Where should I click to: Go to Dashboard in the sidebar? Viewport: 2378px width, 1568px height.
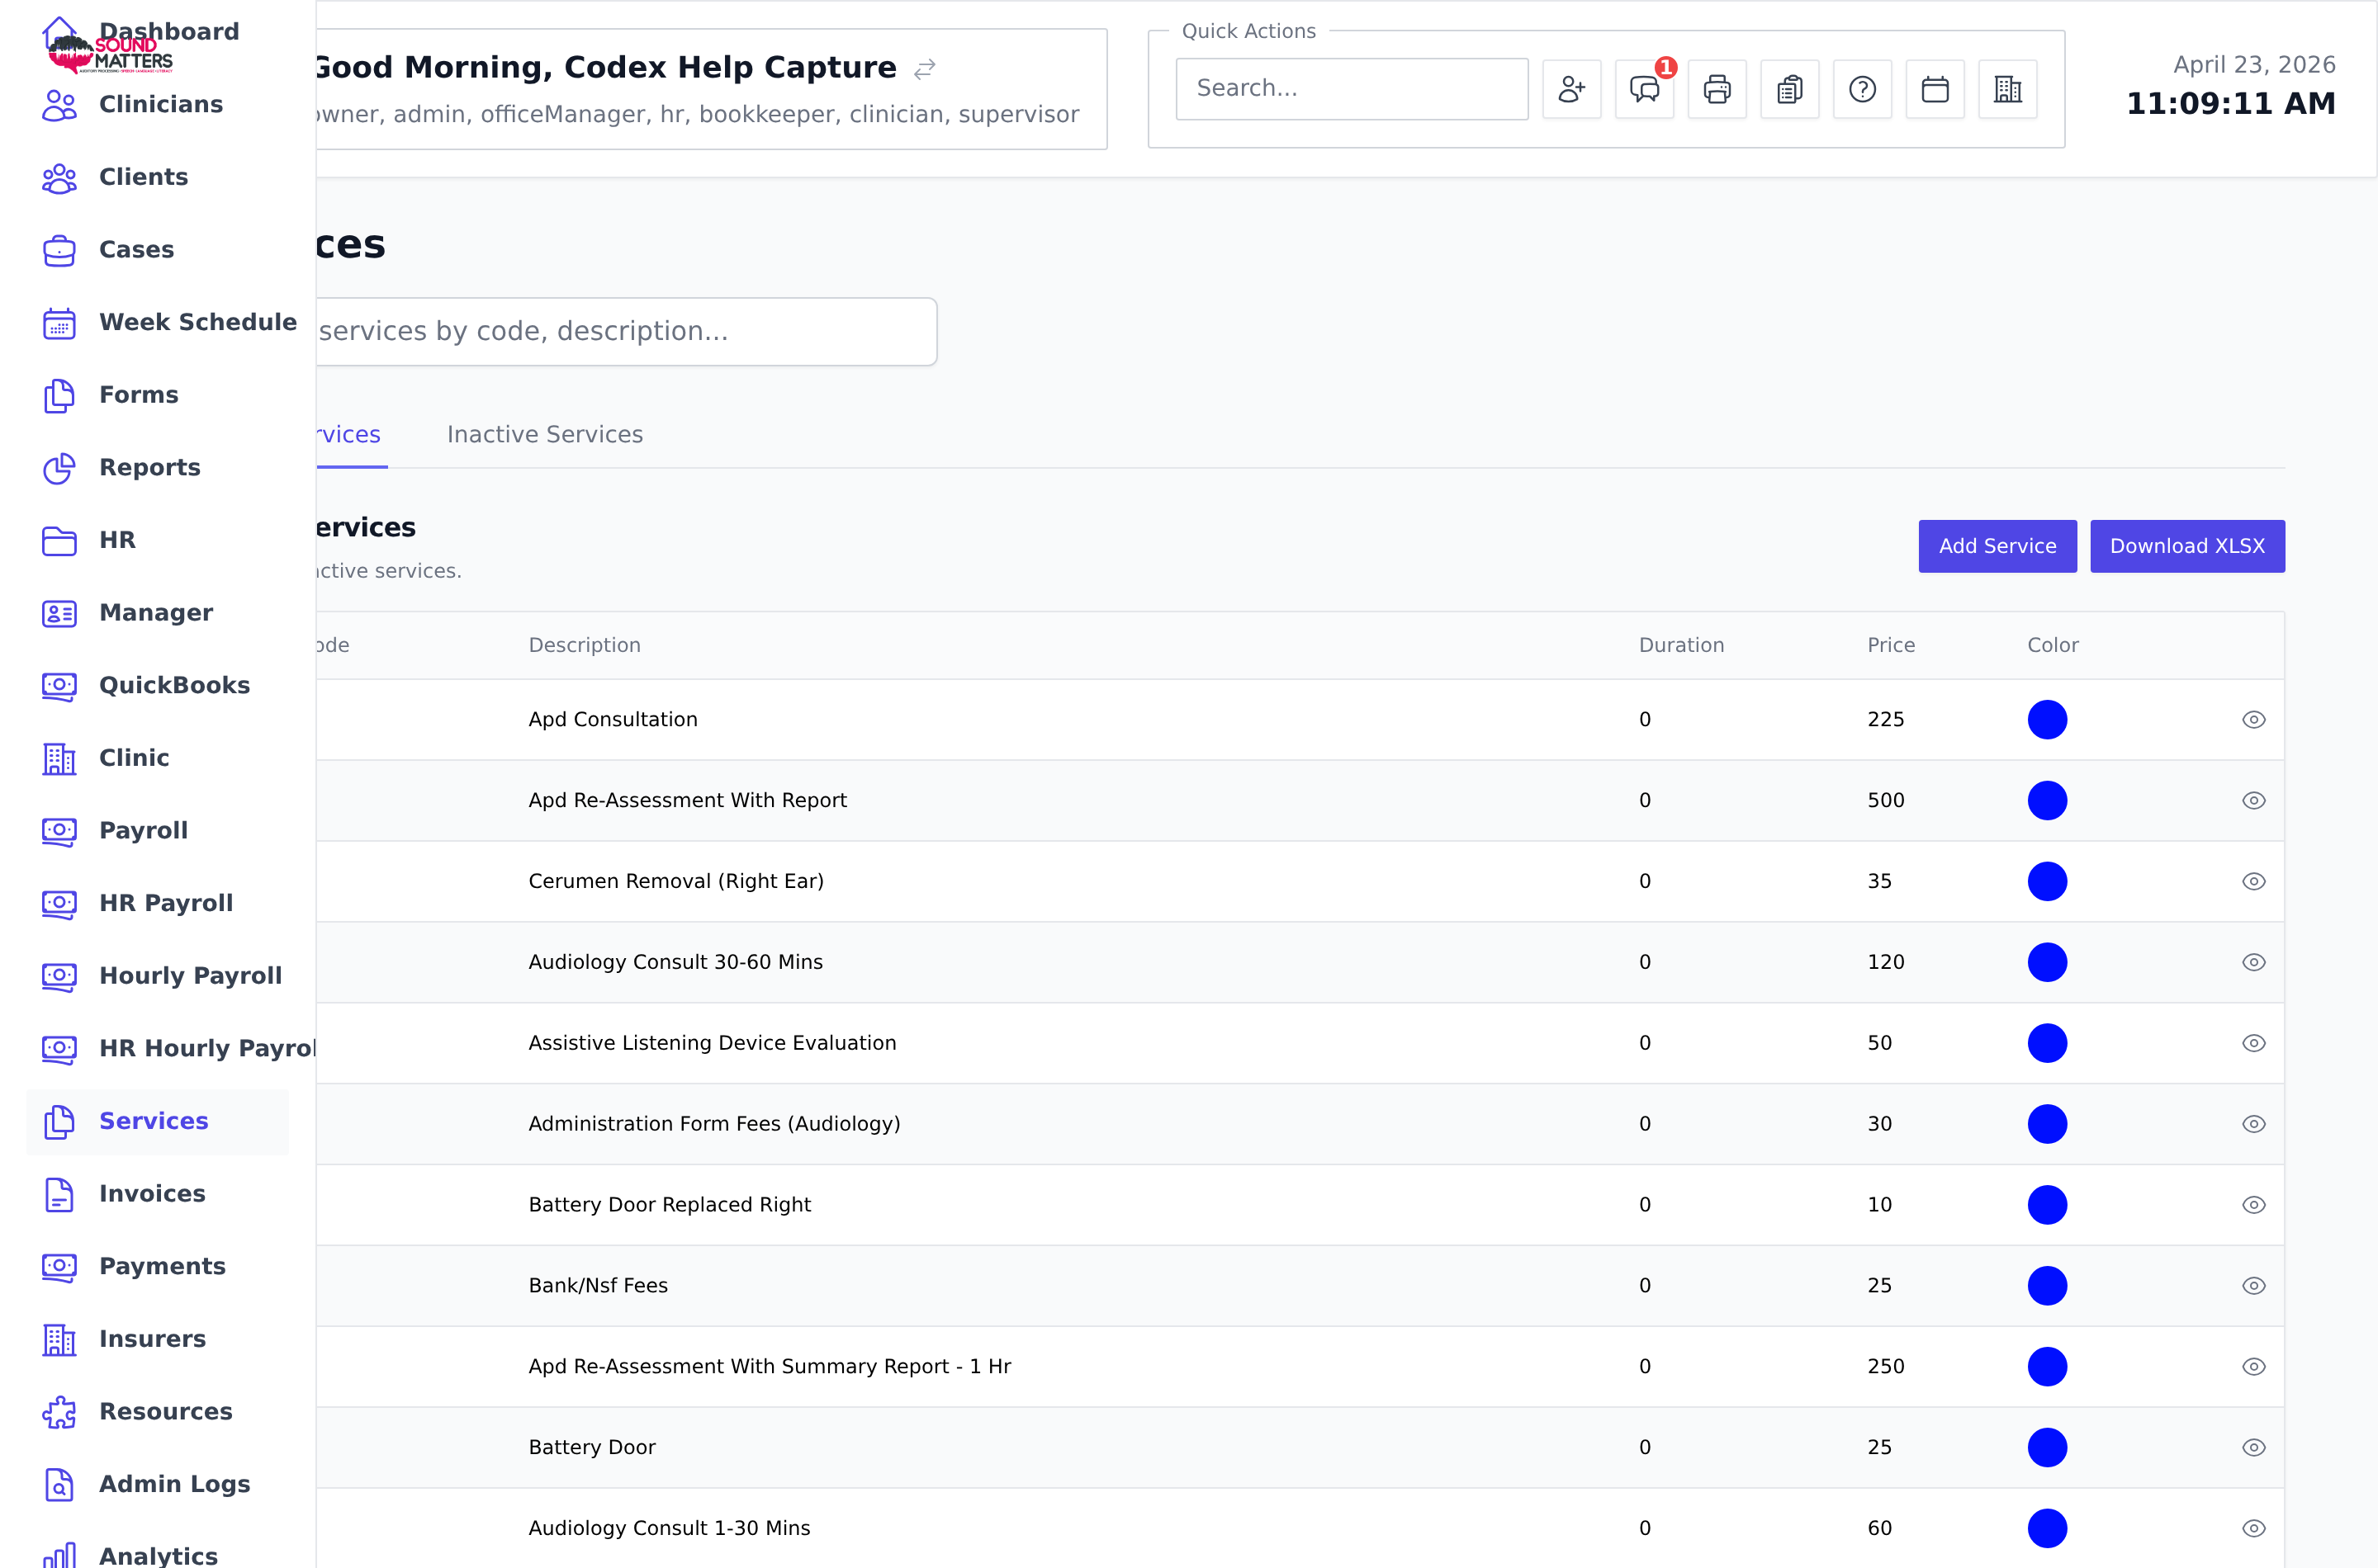(x=168, y=31)
